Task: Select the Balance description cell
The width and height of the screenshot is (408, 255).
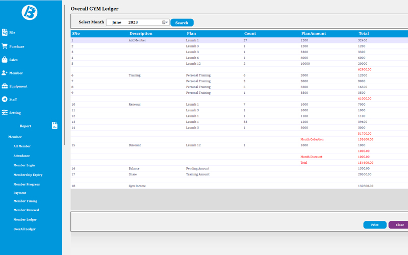Action: (134, 169)
